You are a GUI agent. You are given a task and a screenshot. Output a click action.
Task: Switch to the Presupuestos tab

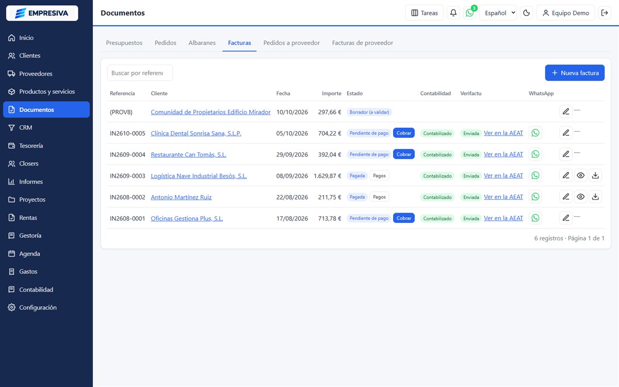coord(124,43)
